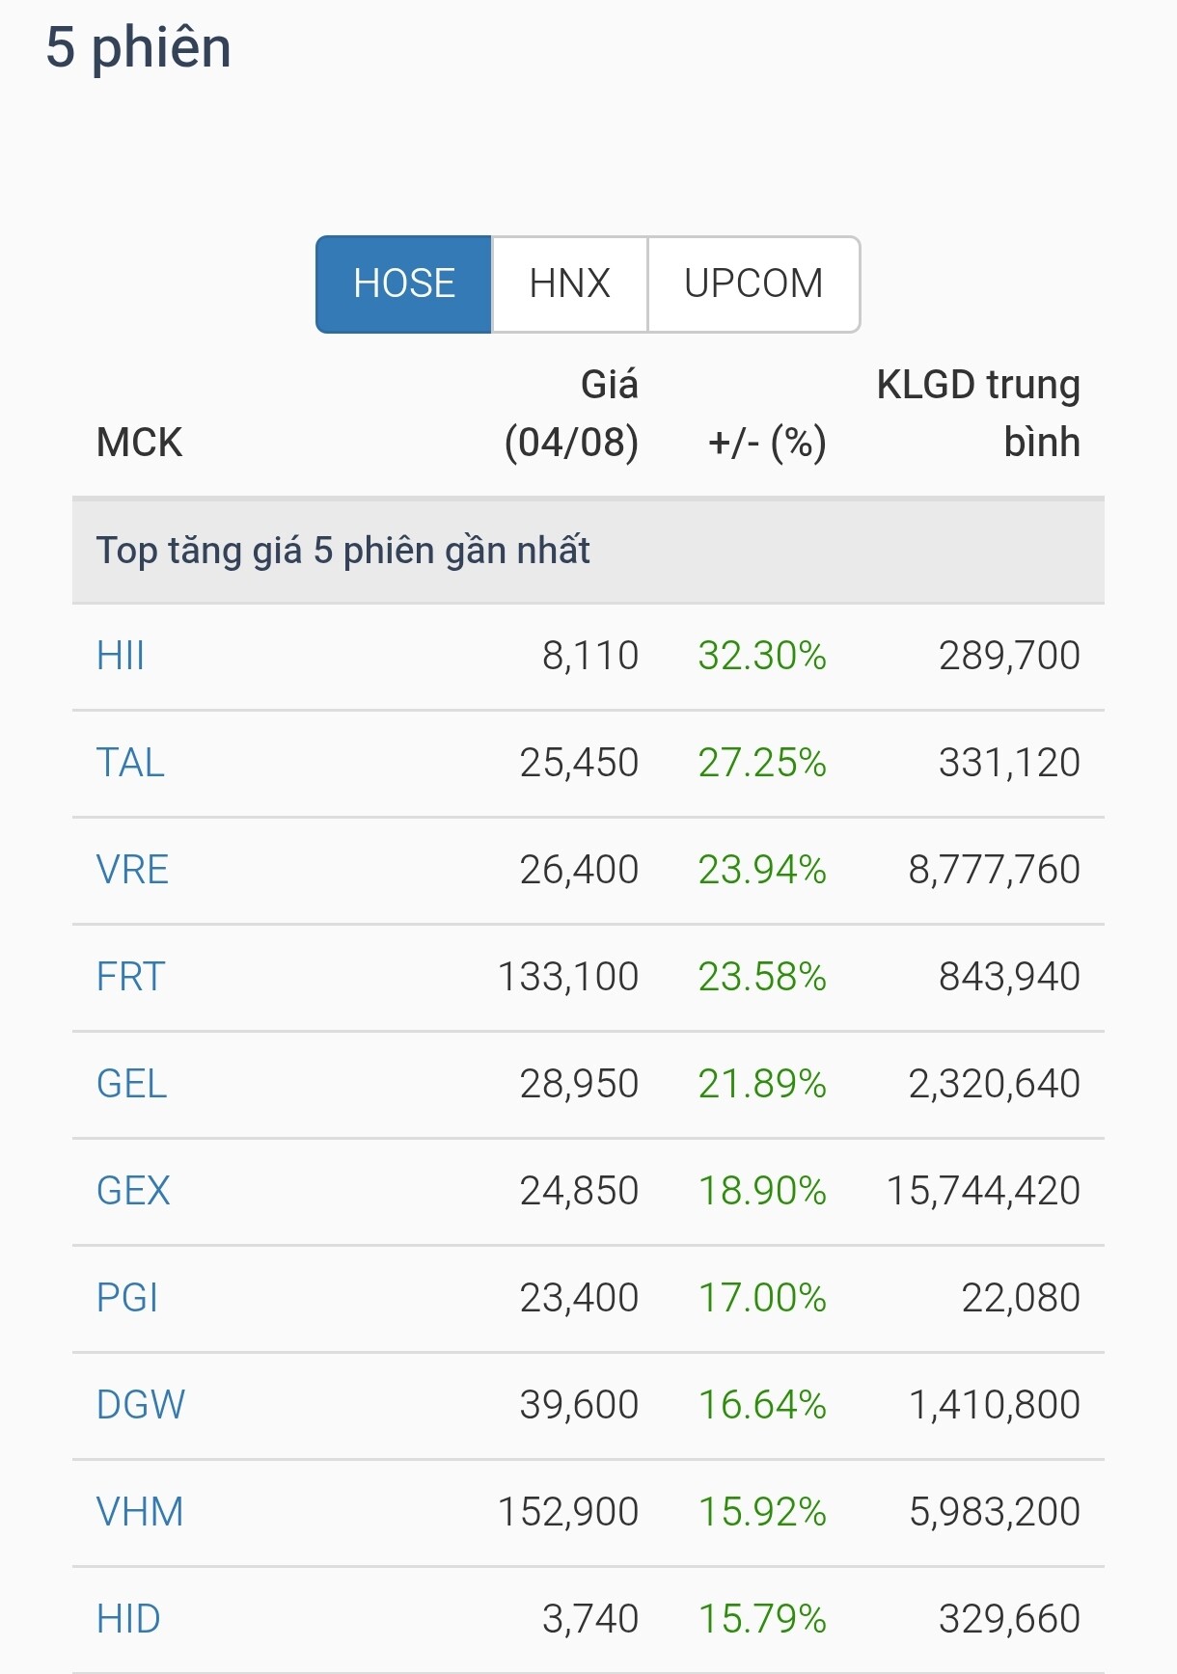Click the MCK column header
The image size is (1177, 1674).
coord(139,443)
